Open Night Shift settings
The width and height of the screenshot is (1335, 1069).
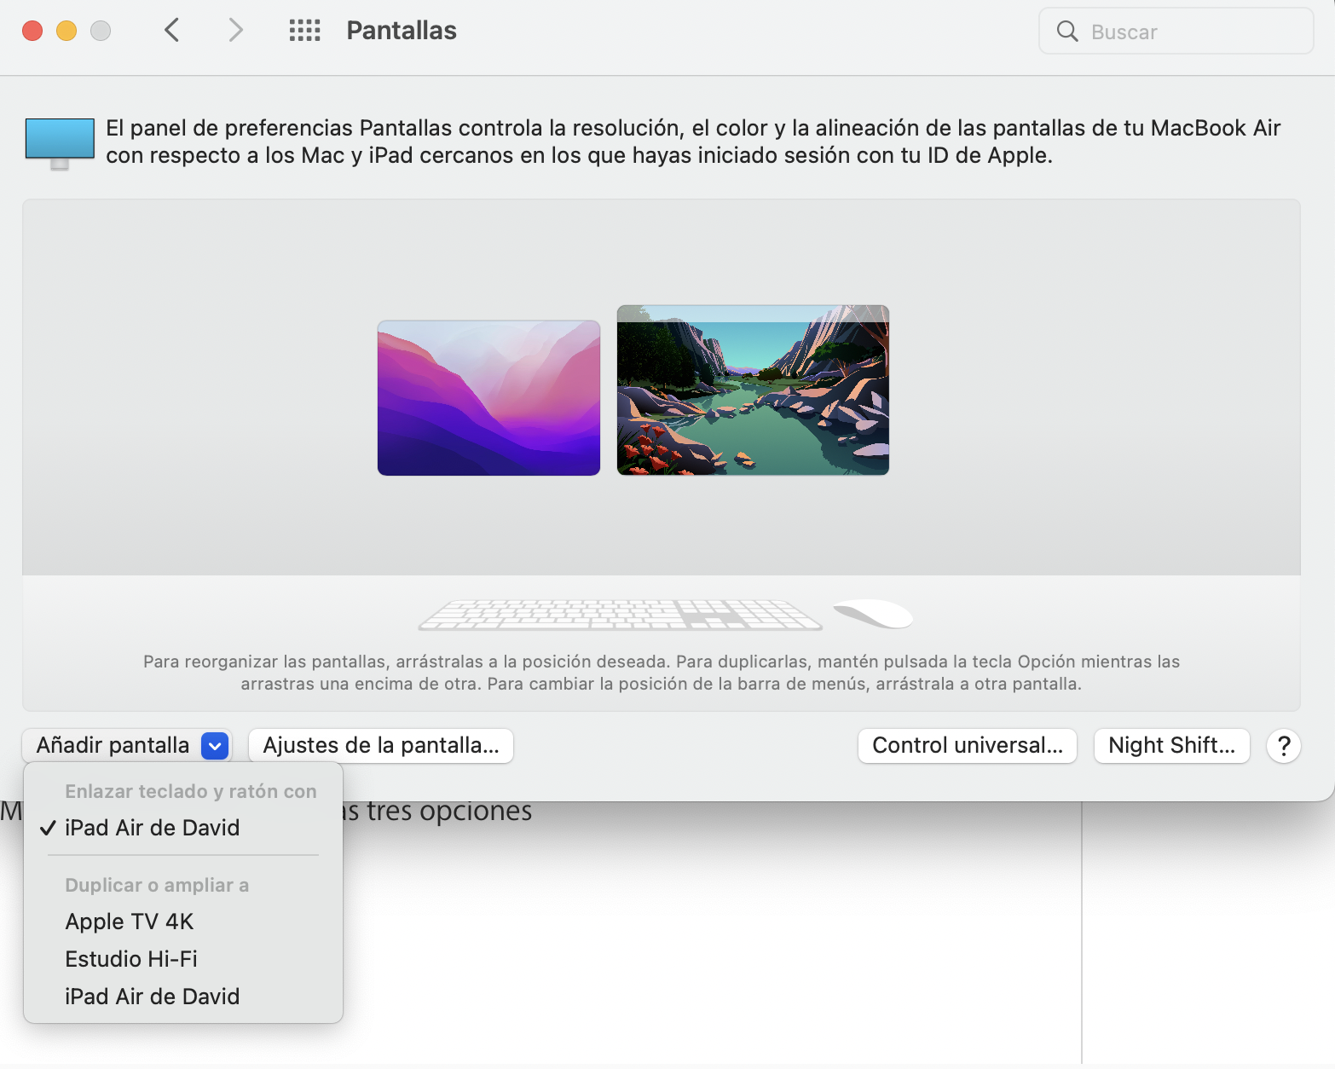tap(1172, 746)
